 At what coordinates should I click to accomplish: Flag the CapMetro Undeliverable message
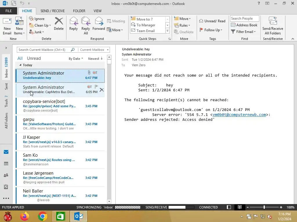pos(96,86)
